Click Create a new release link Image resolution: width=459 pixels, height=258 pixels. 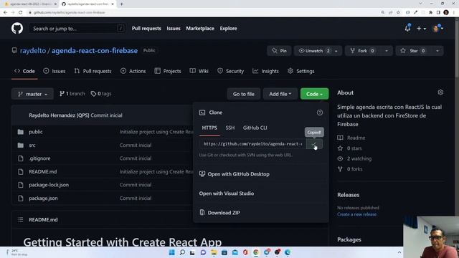[357, 214]
